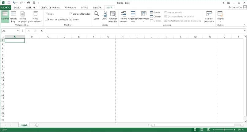The width and height of the screenshot is (247, 132).
Task: Open a Nueva ventana
Action: tap(123, 17)
